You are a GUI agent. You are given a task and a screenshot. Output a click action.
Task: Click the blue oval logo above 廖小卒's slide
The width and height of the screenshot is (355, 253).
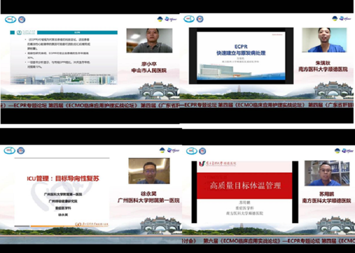pos(10,19)
